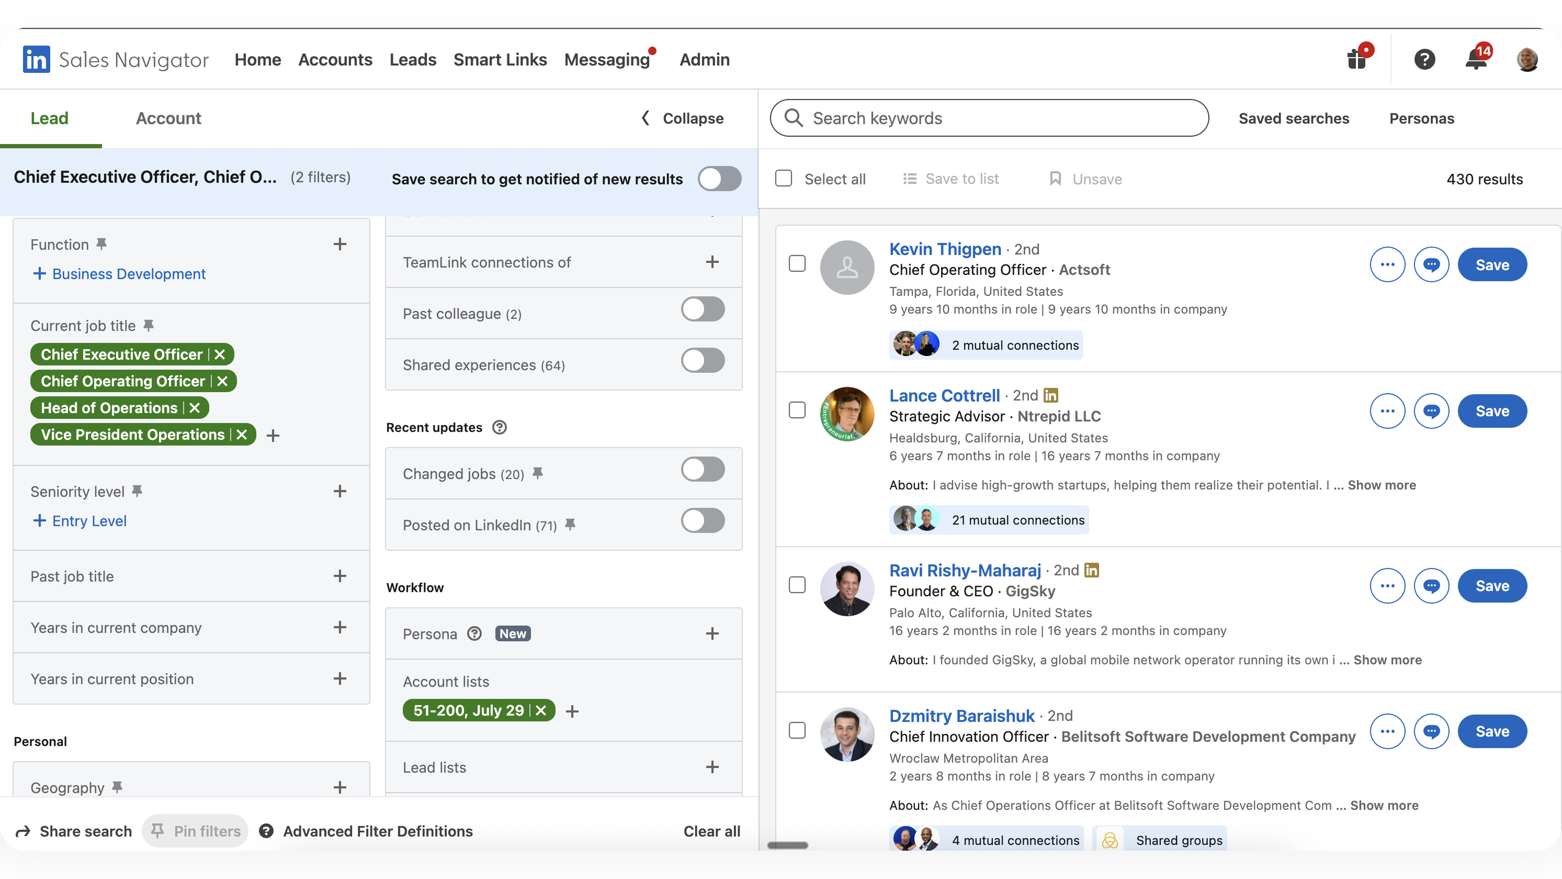Expand the Persona filter

713,633
